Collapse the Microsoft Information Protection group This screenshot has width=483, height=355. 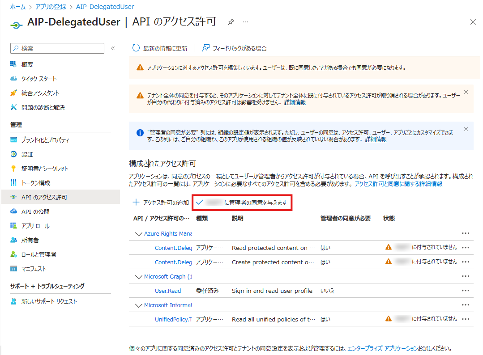[138, 305]
